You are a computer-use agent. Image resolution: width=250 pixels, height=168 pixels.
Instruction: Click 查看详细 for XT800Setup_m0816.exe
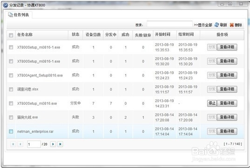click(227, 103)
